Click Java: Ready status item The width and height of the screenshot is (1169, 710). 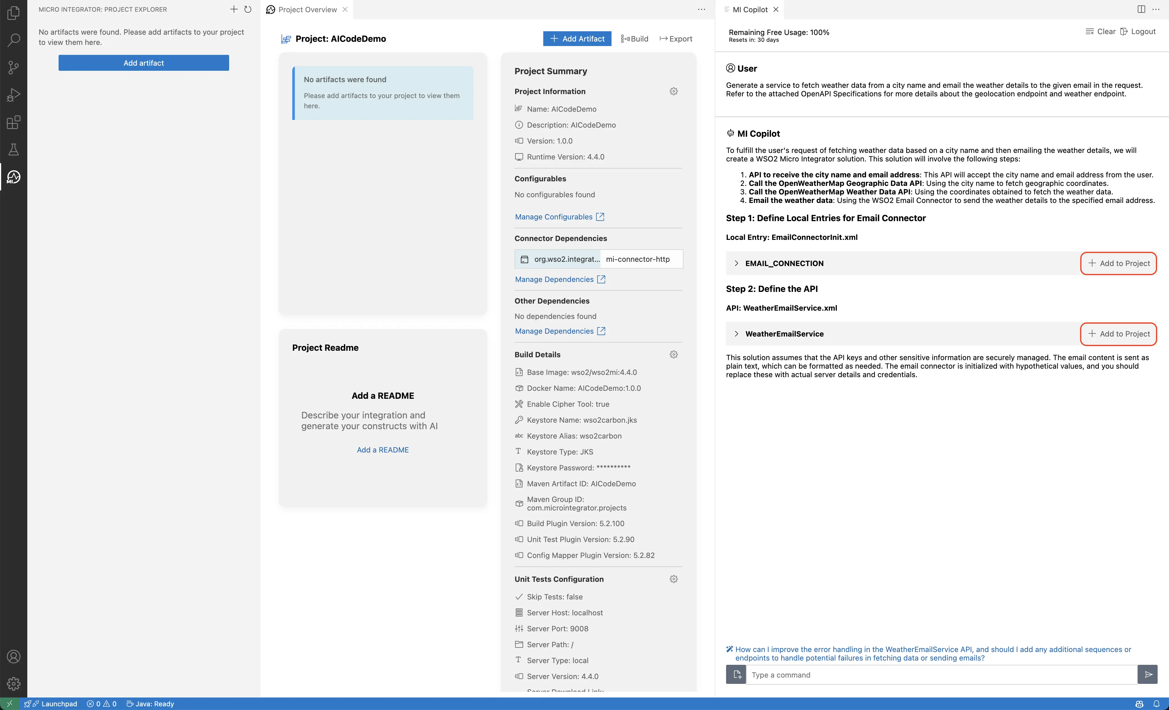(150, 704)
